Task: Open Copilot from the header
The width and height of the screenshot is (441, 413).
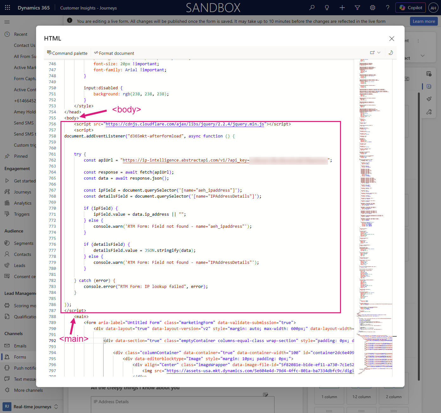Action: 411,8
